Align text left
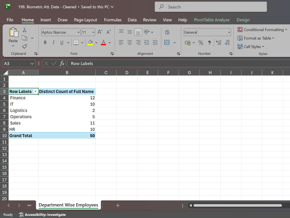Viewport: 290px width, 218px height. pyautogui.click(x=121, y=42)
